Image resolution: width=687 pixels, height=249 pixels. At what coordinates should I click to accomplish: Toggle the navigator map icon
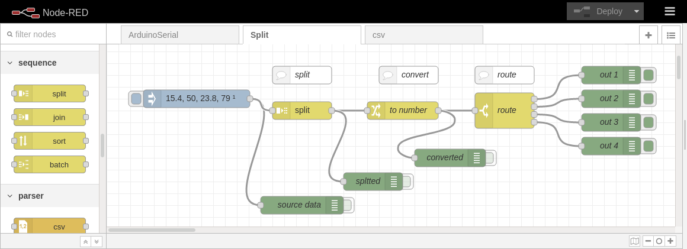635,241
